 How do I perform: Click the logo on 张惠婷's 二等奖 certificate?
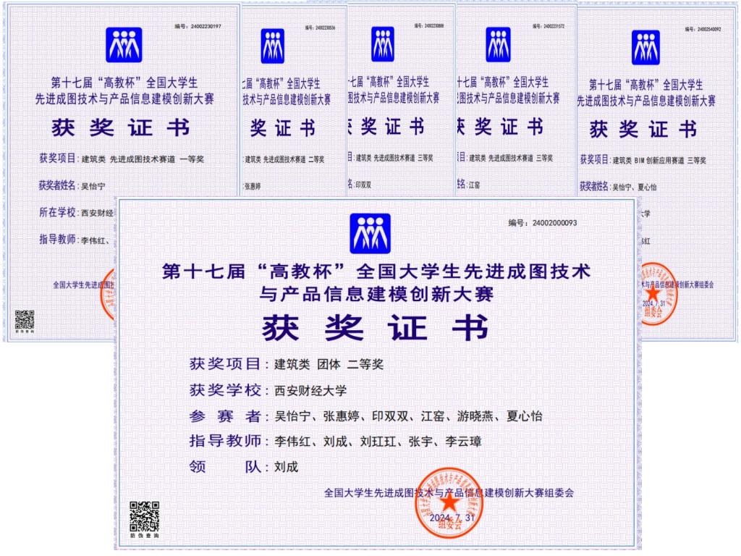click(273, 46)
